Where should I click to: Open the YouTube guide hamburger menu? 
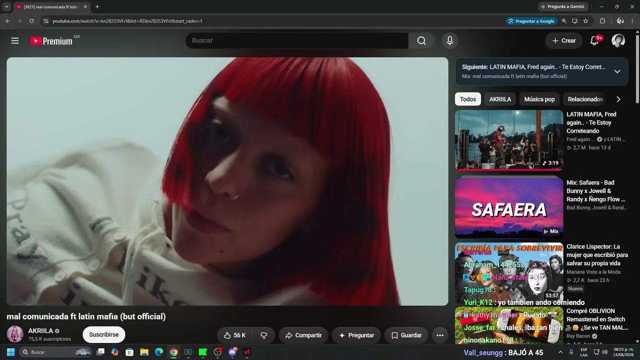click(x=15, y=41)
